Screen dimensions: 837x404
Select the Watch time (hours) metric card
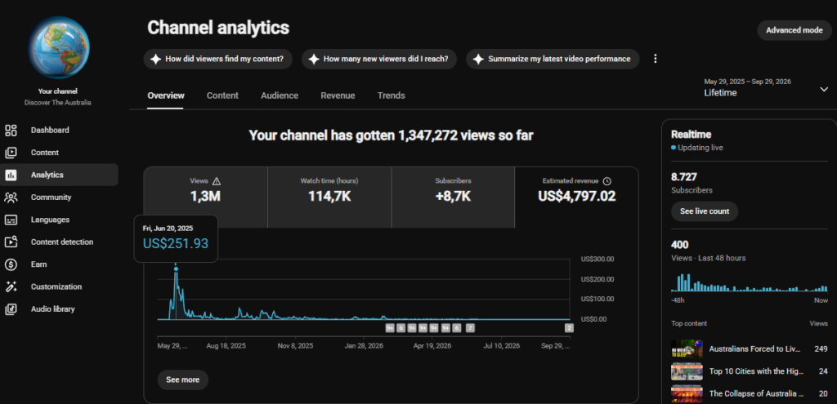click(329, 198)
